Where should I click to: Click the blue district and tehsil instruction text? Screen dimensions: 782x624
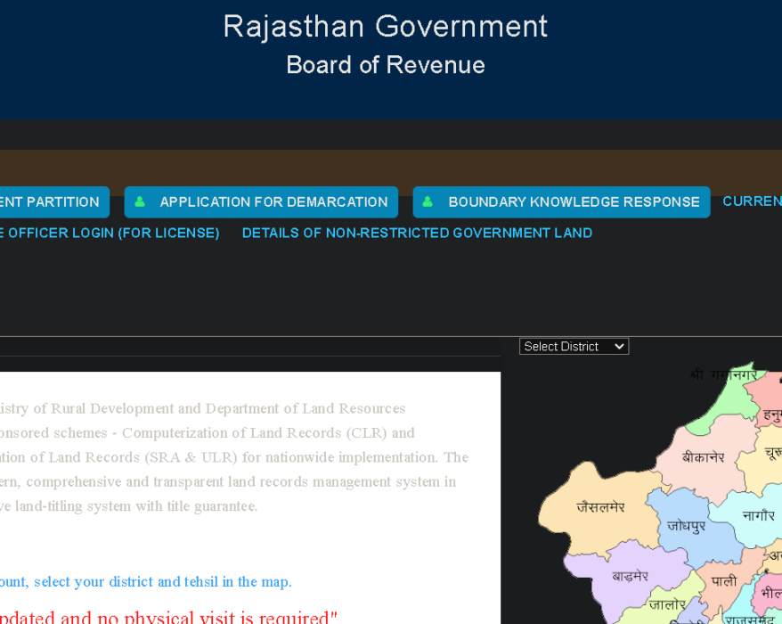(x=146, y=582)
